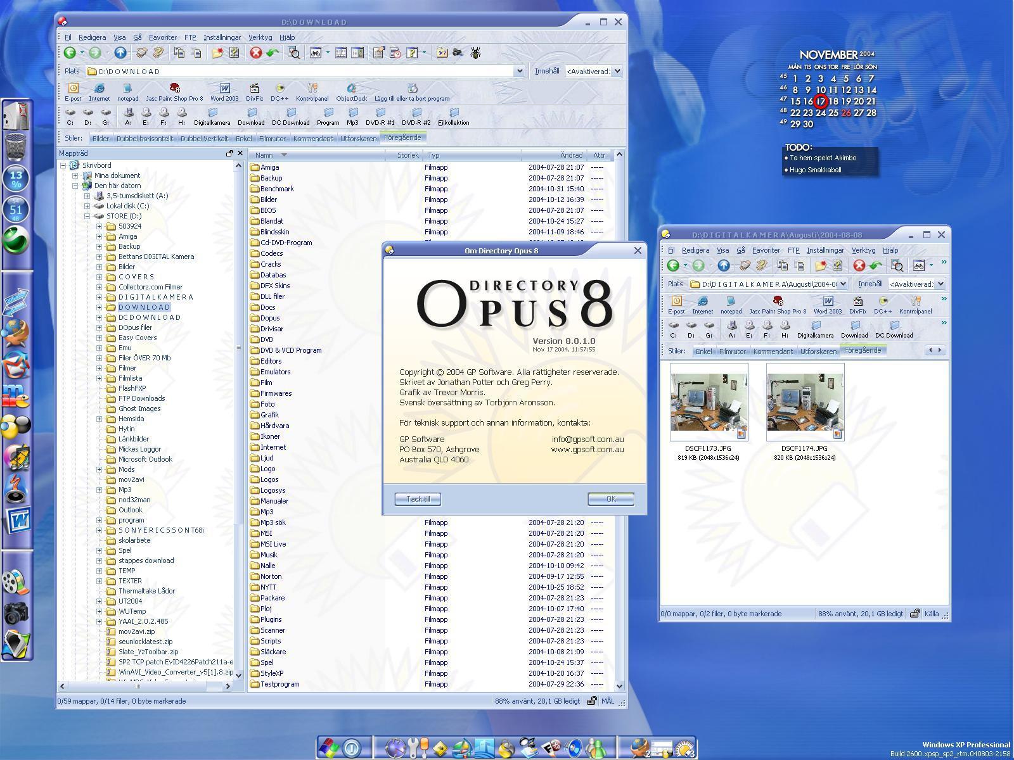Collapse the STORE (D:) tree node
The width and height of the screenshot is (1014, 760).
[87, 216]
